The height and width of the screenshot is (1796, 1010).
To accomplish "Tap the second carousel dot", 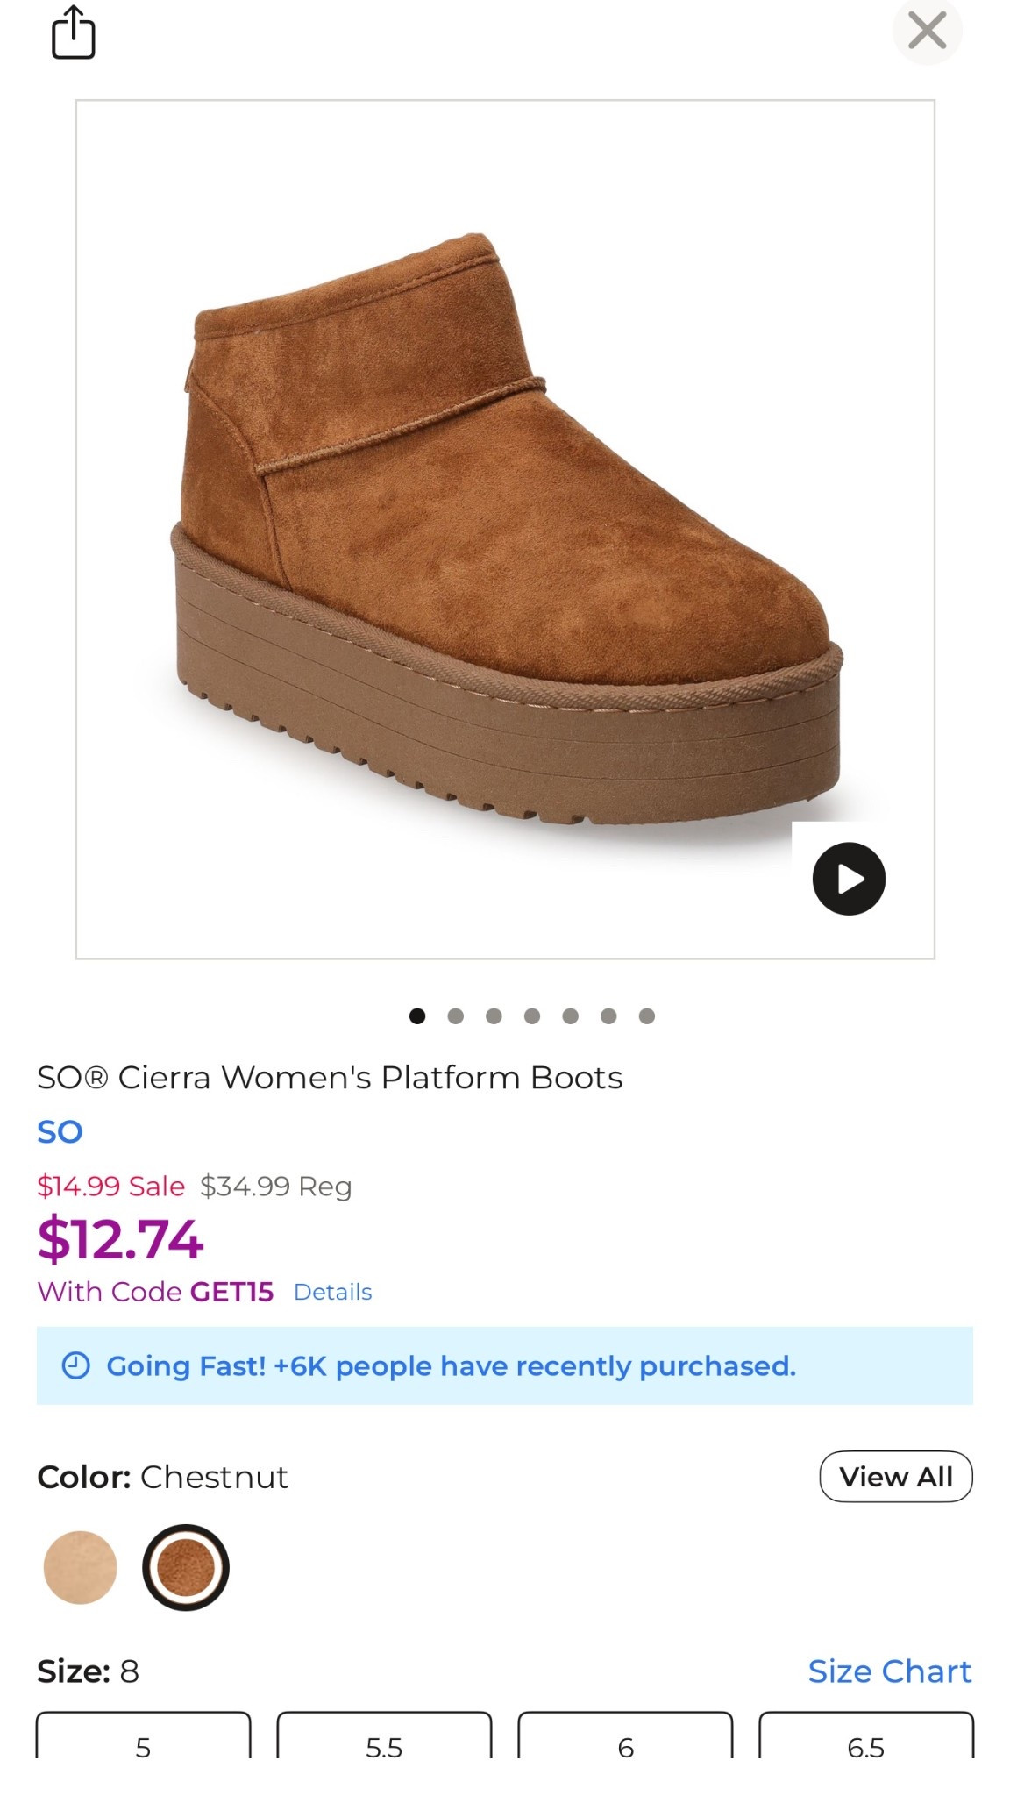I will 453,1016.
